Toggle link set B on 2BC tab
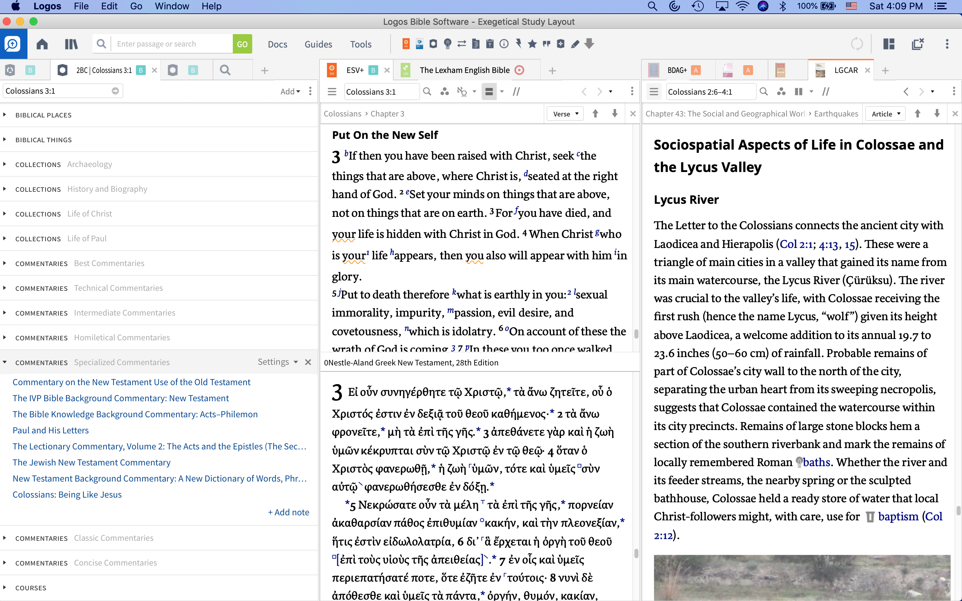Viewport: 962px width, 601px height. 140,70
